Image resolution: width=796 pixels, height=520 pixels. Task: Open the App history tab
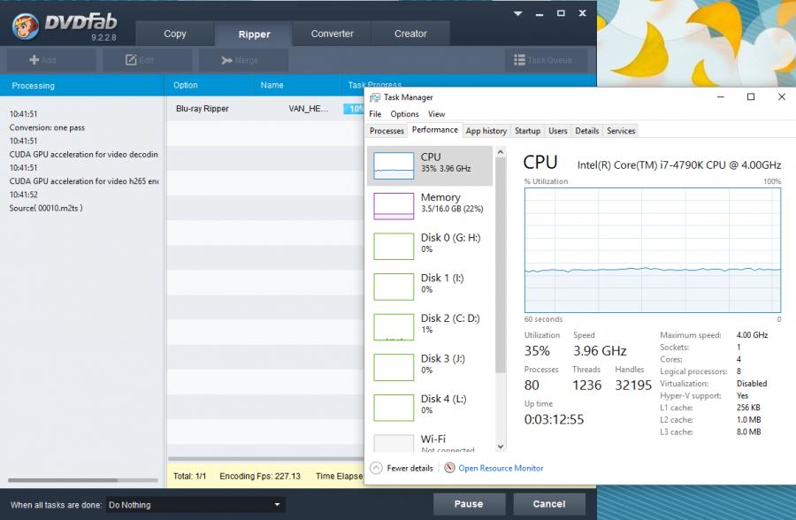tap(486, 131)
